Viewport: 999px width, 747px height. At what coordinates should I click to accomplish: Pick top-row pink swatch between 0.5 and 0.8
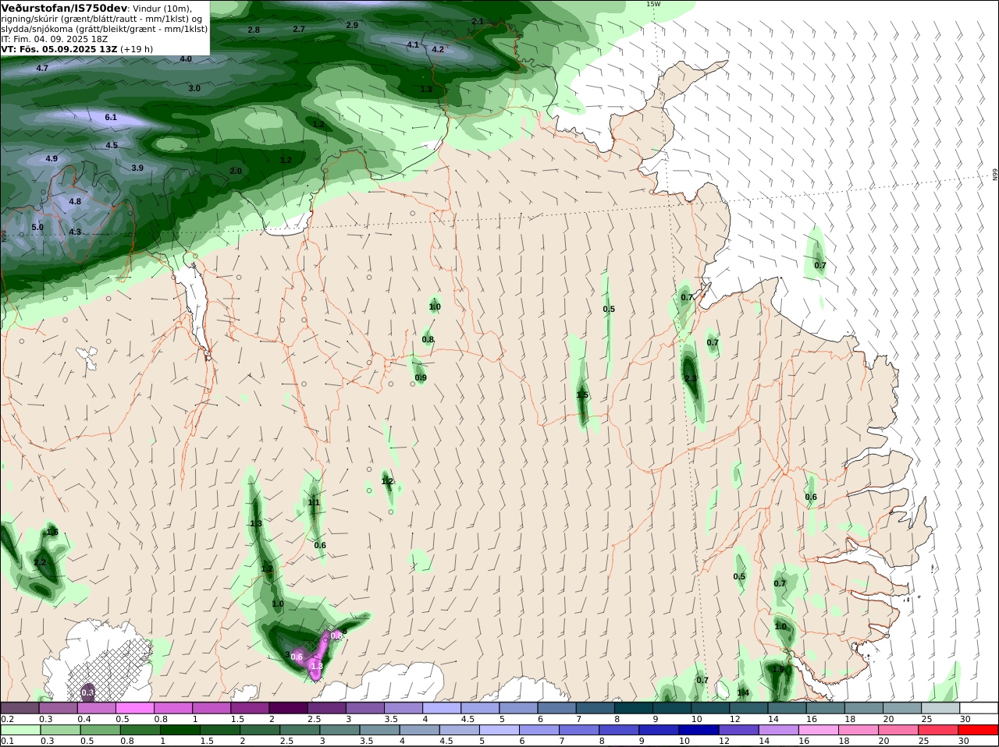pyautogui.click(x=135, y=708)
